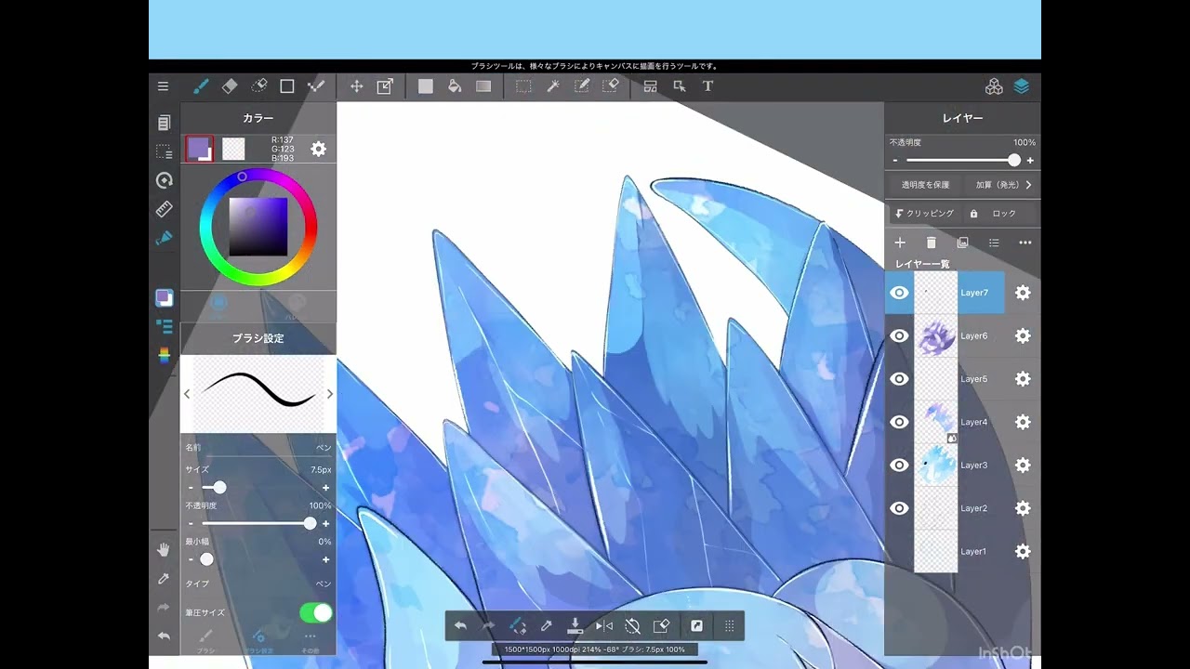Click the flip horizontal icon in bottom bar

603,626
